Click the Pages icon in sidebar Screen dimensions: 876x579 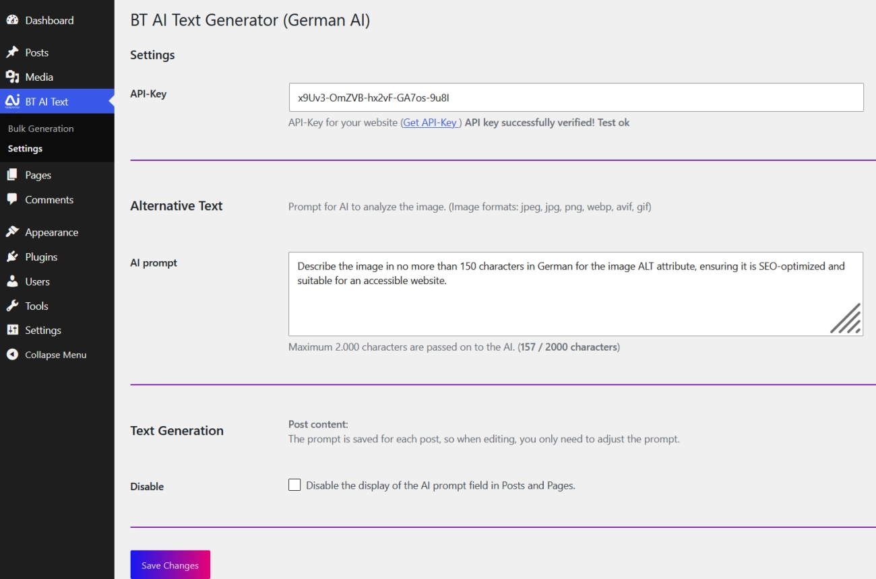tap(12, 175)
